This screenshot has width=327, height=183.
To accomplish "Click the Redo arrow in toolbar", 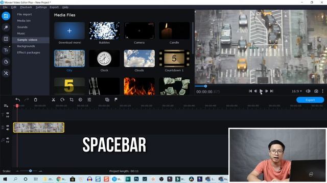I will pyautogui.click(x=27, y=100).
